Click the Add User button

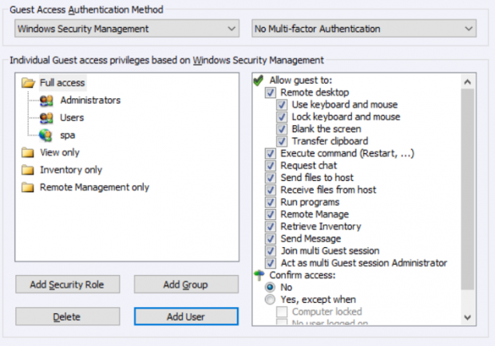[x=185, y=317]
